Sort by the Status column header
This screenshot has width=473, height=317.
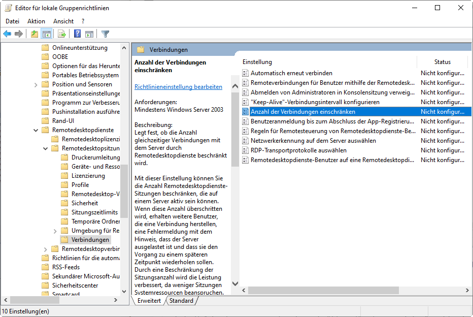point(442,62)
